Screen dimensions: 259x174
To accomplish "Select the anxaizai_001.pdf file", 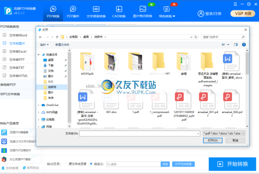I will click(208, 103).
